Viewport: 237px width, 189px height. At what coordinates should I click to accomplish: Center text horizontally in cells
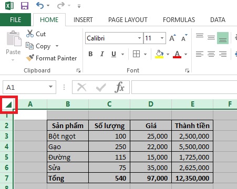click(x=211, y=54)
